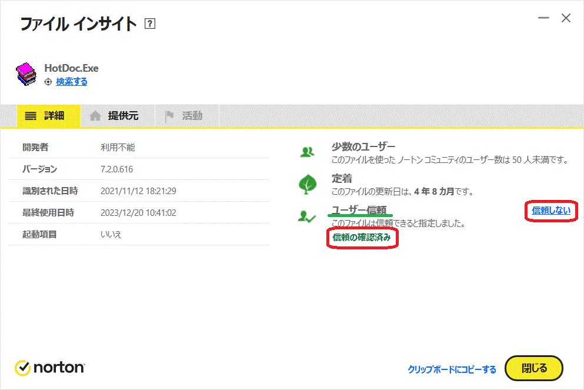Viewport: 584px width, 390px height.
Task: Click the 2023/12/20 10:41:02 date value
Action: click(x=138, y=213)
